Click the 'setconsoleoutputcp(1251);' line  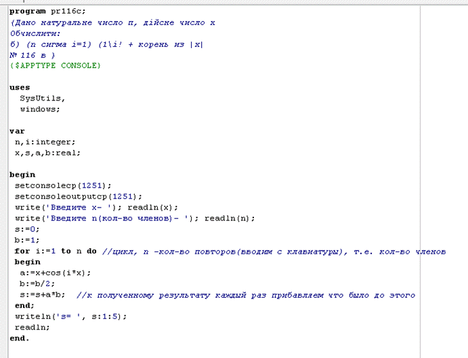79,197
